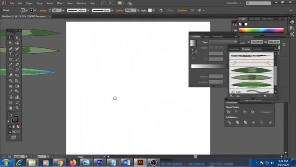Switch to the Symbols tab
The height and width of the screenshot is (167, 296).
pyautogui.click(x=257, y=49)
